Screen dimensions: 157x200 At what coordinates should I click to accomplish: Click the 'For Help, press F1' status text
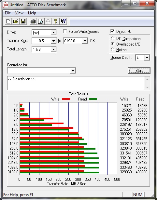(x=18, y=195)
